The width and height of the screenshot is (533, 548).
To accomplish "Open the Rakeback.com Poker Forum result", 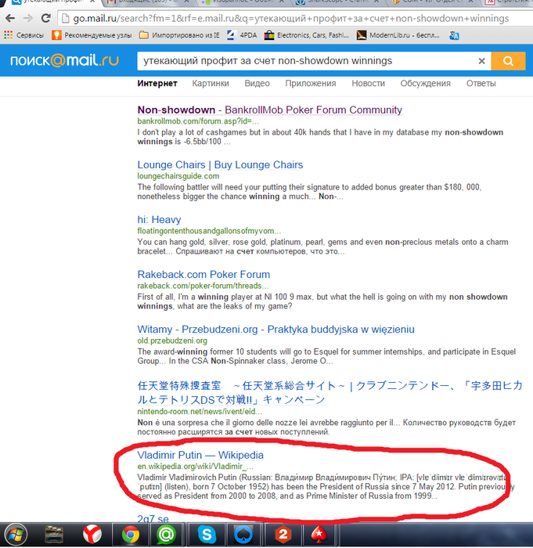I will click(x=203, y=274).
